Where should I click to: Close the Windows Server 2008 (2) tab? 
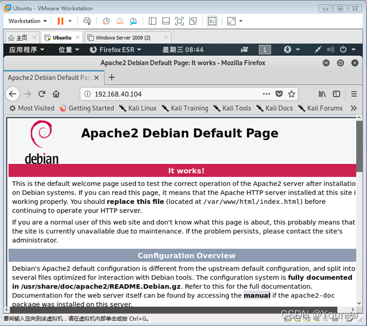166,37
